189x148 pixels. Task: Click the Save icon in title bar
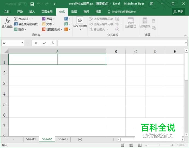[32, 4]
